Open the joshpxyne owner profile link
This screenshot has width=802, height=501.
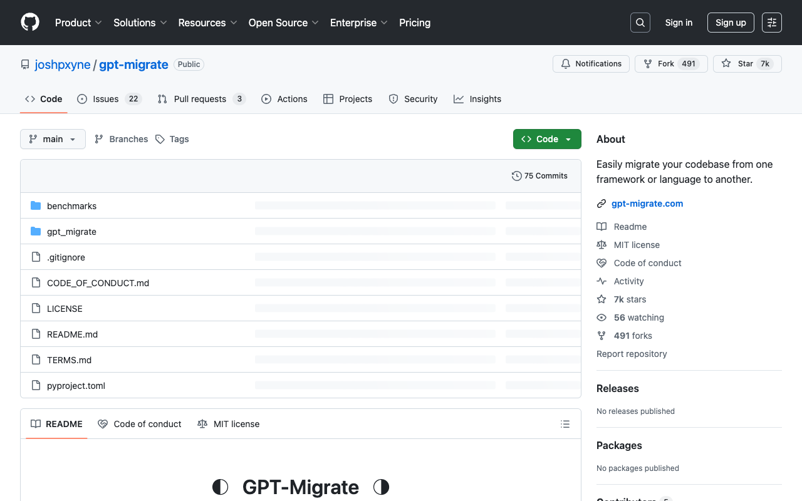point(63,65)
